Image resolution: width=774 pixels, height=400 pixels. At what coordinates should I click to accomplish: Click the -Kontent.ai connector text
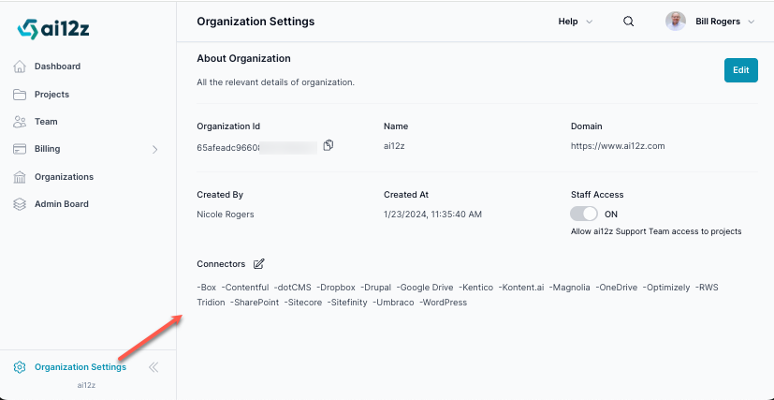pyautogui.click(x=521, y=288)
